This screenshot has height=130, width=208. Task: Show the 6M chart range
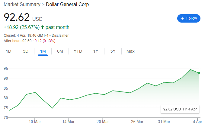[x=60, y=51]
